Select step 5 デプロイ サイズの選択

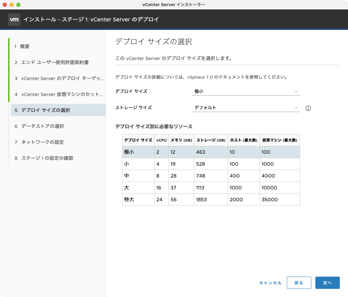[x=58, y=110]
